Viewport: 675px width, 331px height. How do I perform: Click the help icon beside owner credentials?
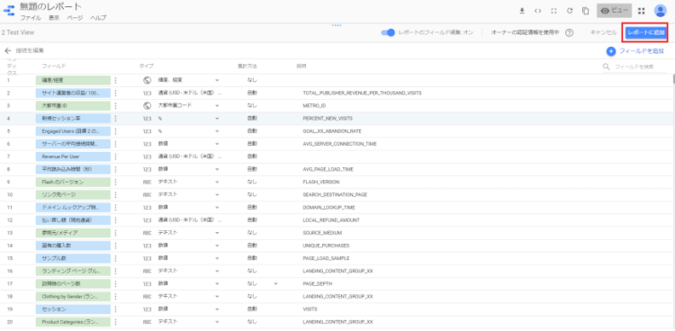[569, 32]
